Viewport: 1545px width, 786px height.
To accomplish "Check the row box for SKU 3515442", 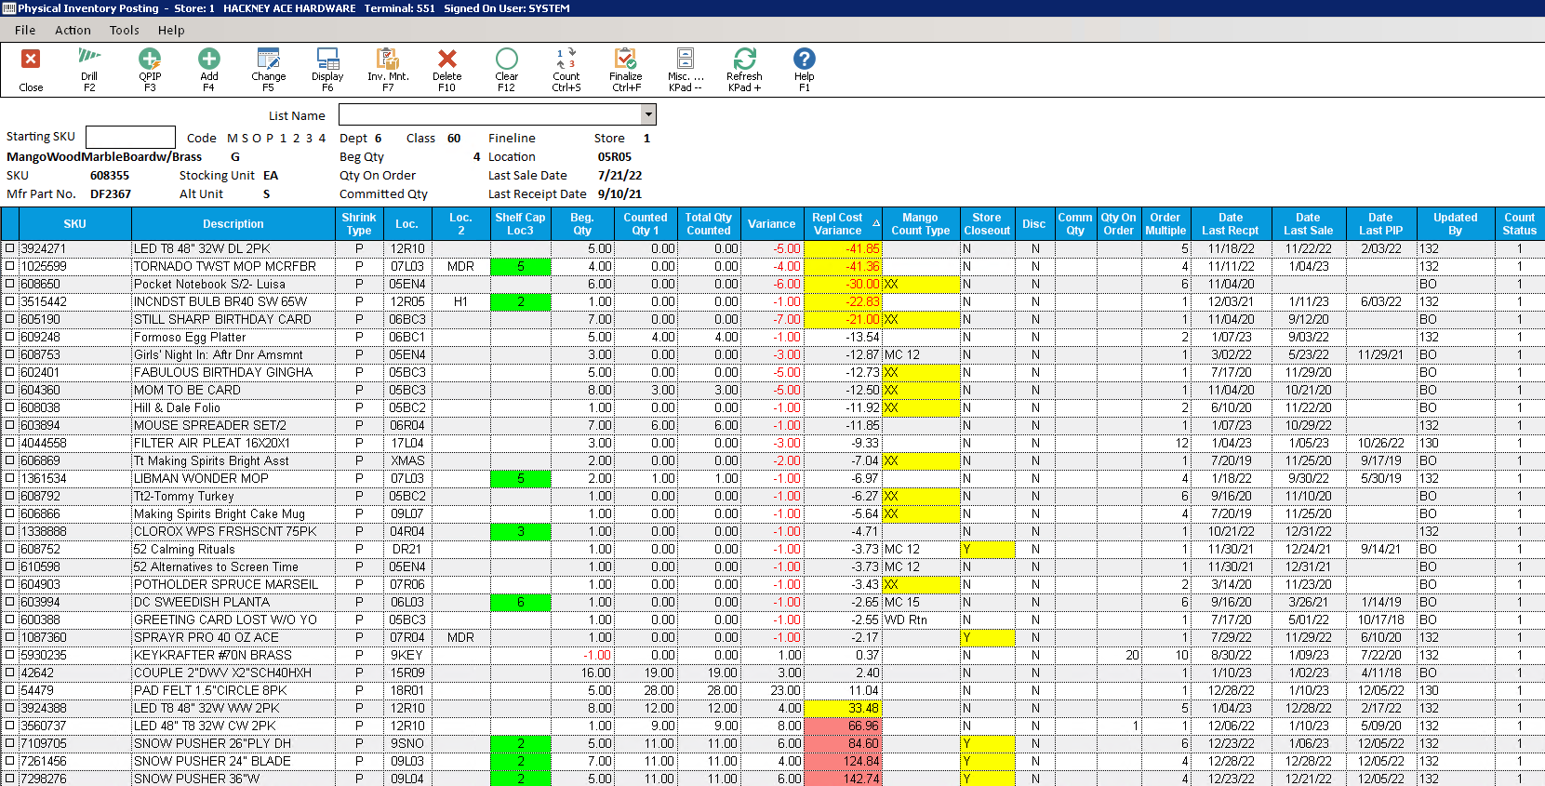I will pyautogui.click(x=10, y=301).
